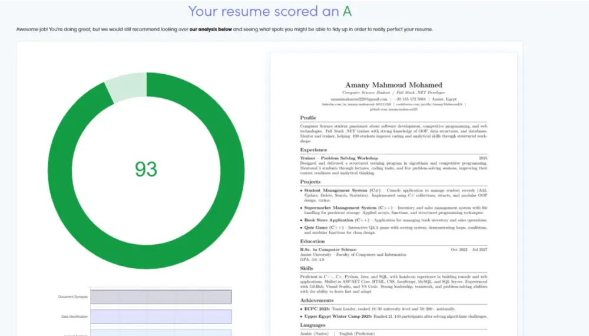This screenshot has width=589, height=336.
Task: Click the 'Achievements' section heading in resume
Action: tap(317, 300)
